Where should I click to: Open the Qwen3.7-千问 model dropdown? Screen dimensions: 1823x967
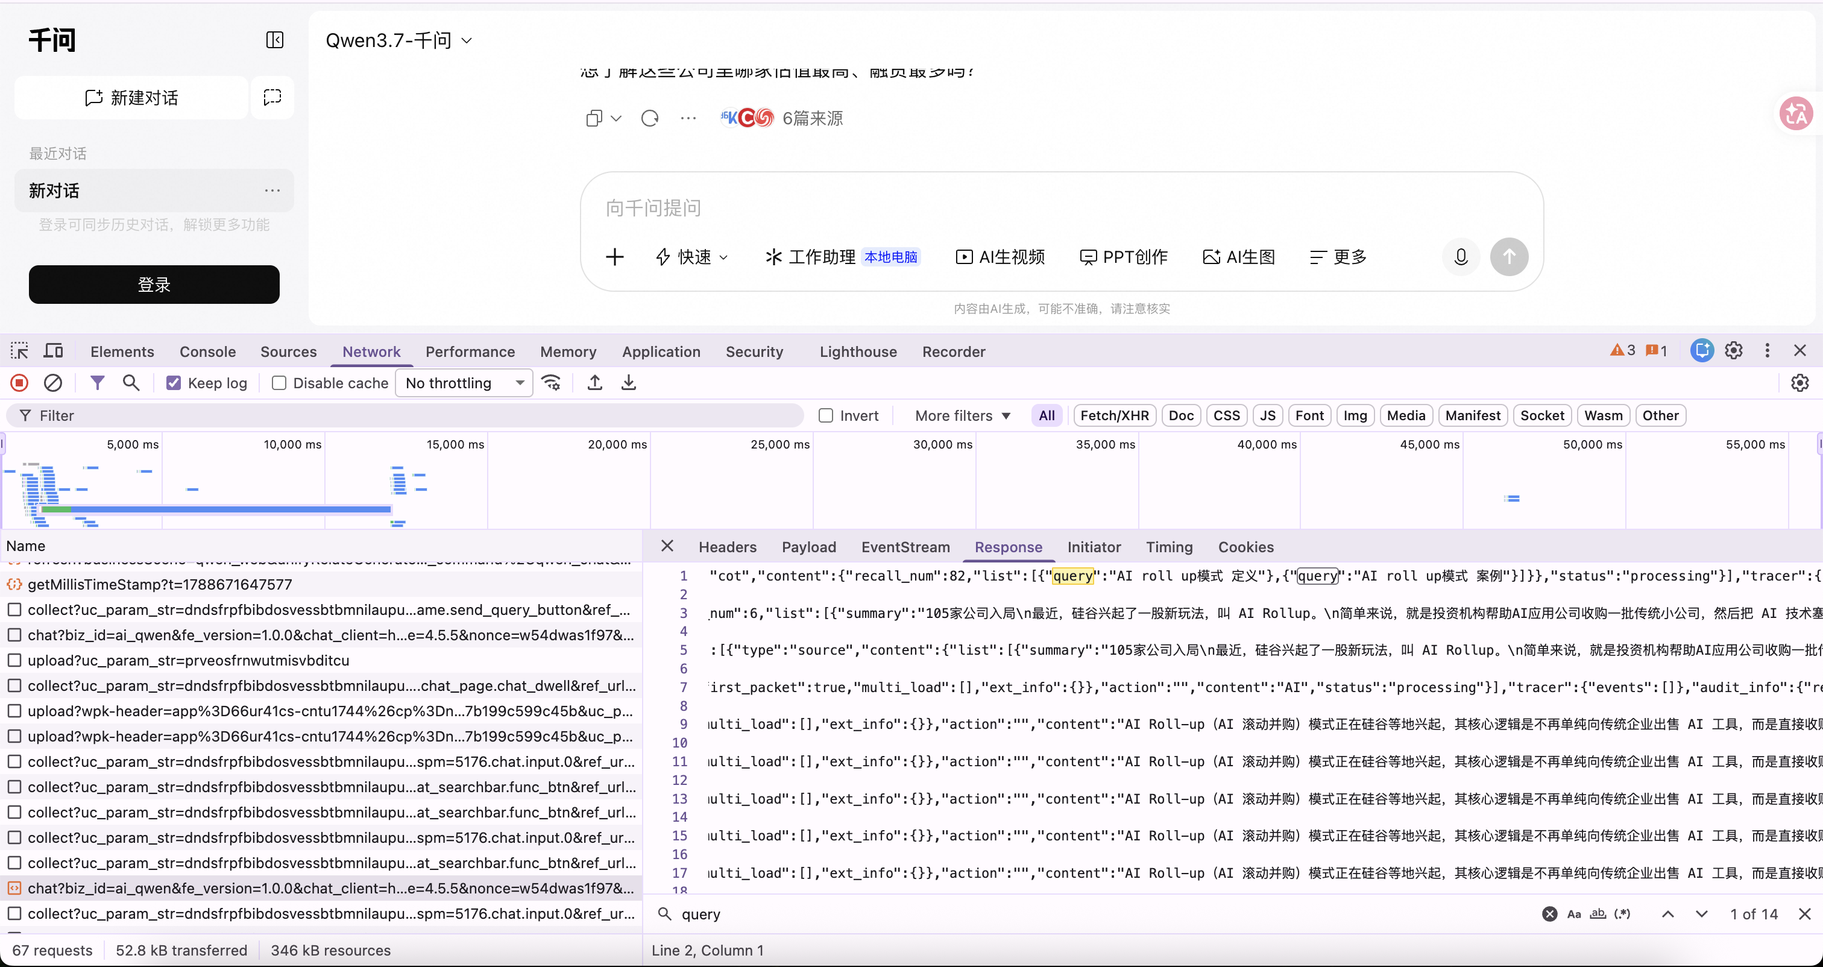point(398,40)
